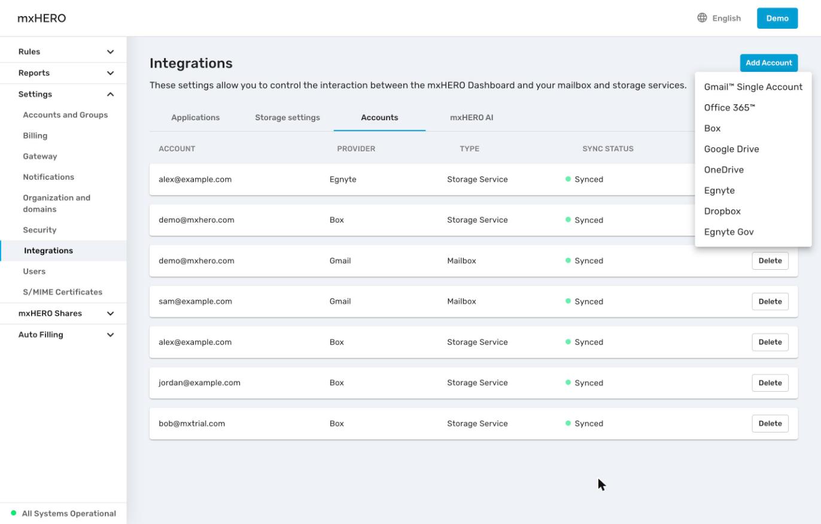Select the Accounts tab
821x524 pixels.
point(379,118)
